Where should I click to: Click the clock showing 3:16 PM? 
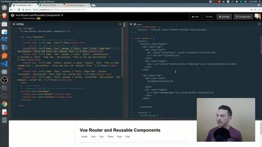[x=253, y=2]
